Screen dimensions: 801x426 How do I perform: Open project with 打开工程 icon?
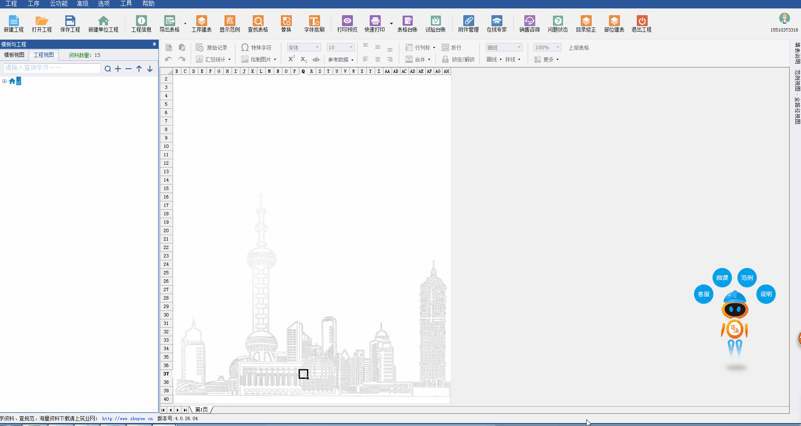42,24
